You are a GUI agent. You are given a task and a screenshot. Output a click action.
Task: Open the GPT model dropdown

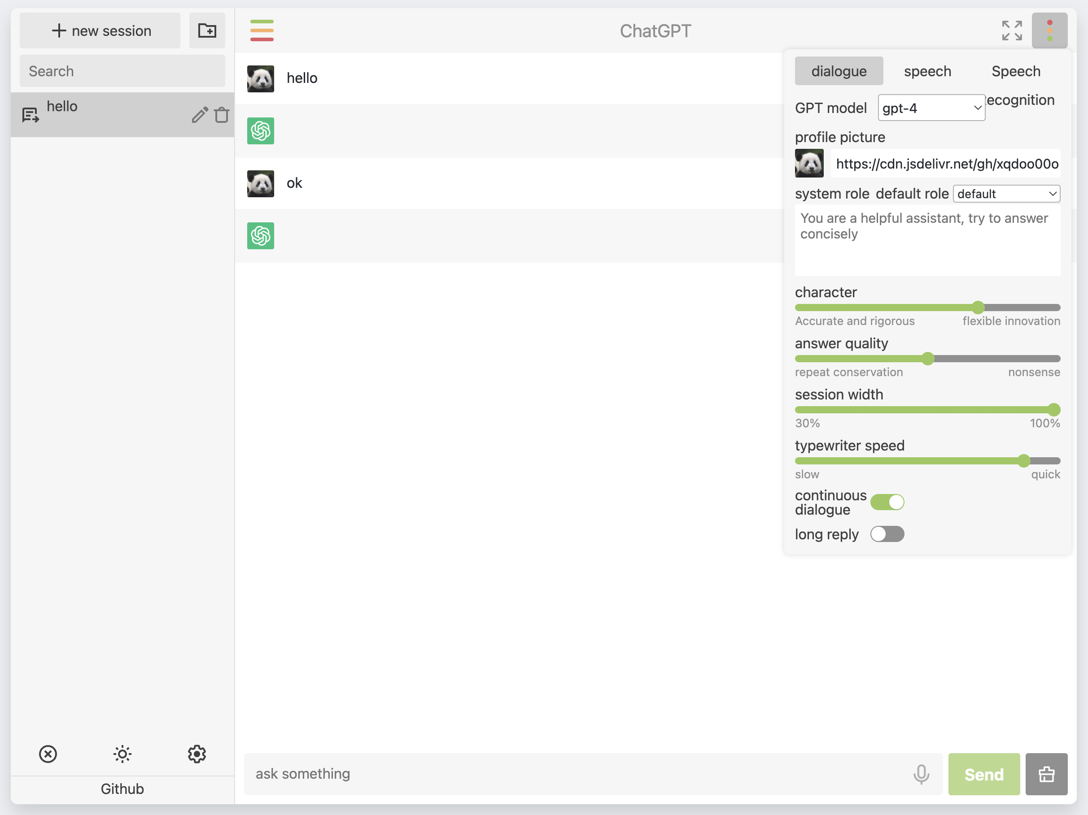(931, 108)
